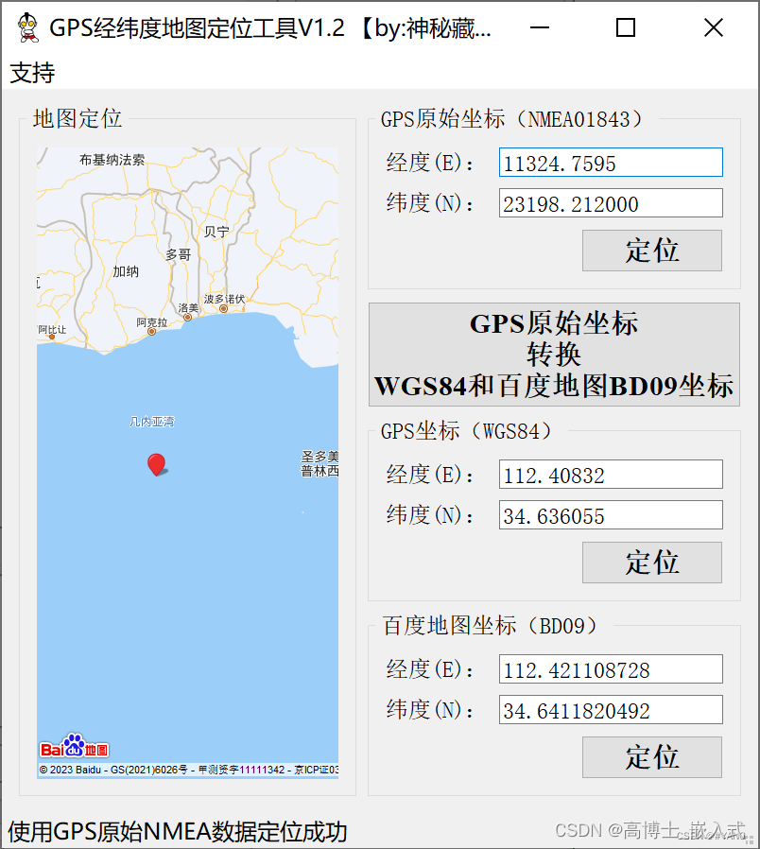
Task: Select the WGS84 经度 field showing 112.40832
Action: (610, 474)
